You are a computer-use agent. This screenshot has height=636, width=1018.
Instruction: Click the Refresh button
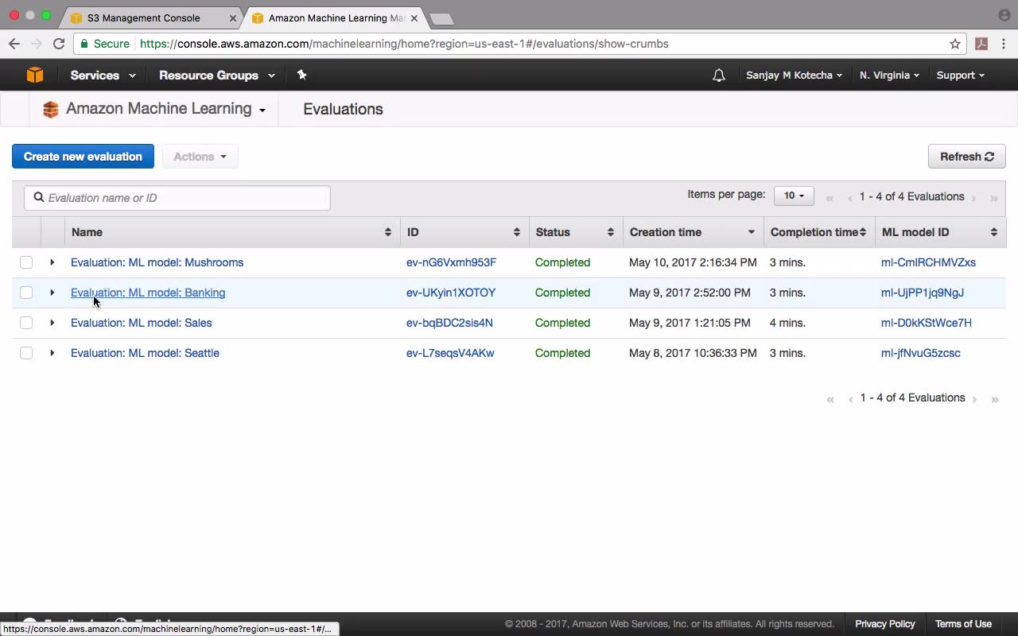(x=967, y=157)
